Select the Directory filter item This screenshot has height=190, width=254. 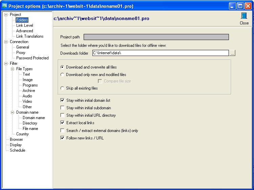(x=30, y=123)
